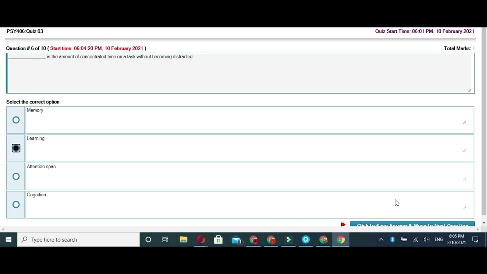This screenshot has width=487, height=274.
Task: Click the Select the correct option label
Action: click(x=33, y=102)
